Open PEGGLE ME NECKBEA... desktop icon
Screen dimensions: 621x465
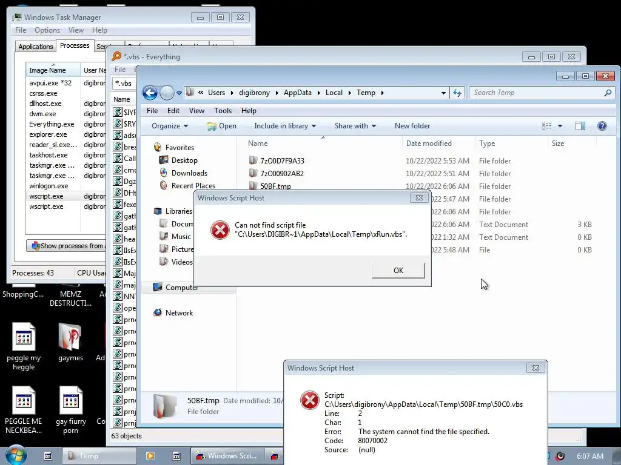tap(24, 411)
